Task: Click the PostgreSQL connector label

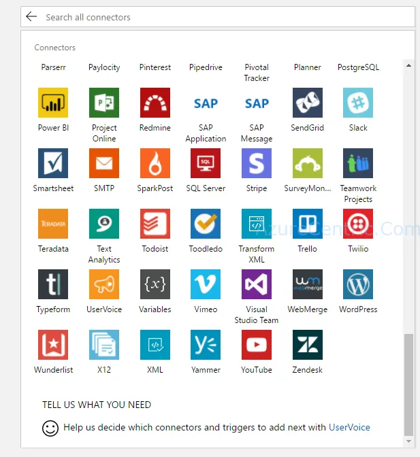Action: click(358, 67)
